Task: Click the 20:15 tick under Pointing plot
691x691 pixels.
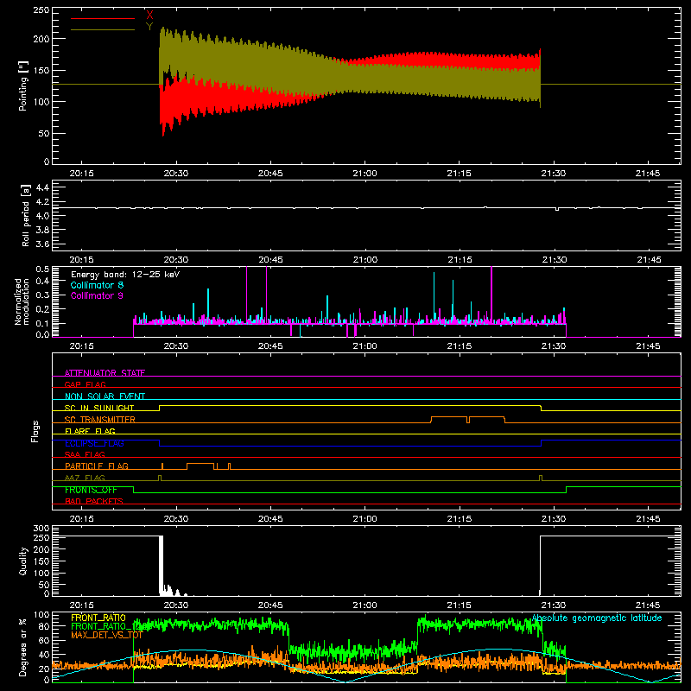Action: (81, 174)
